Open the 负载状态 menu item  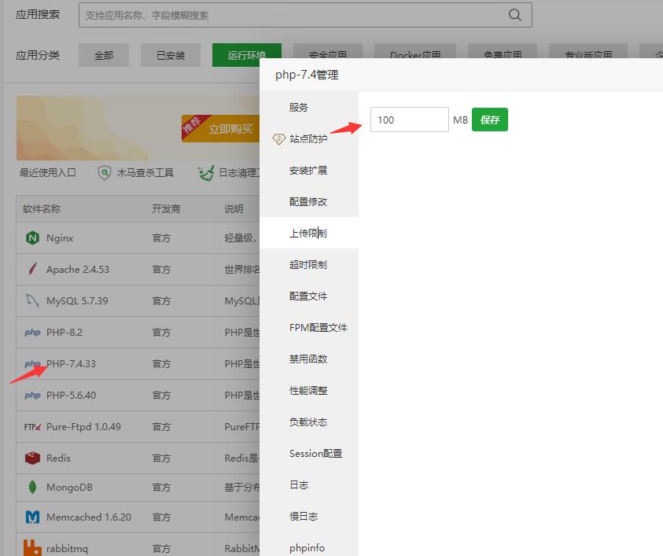click(309, 422)
